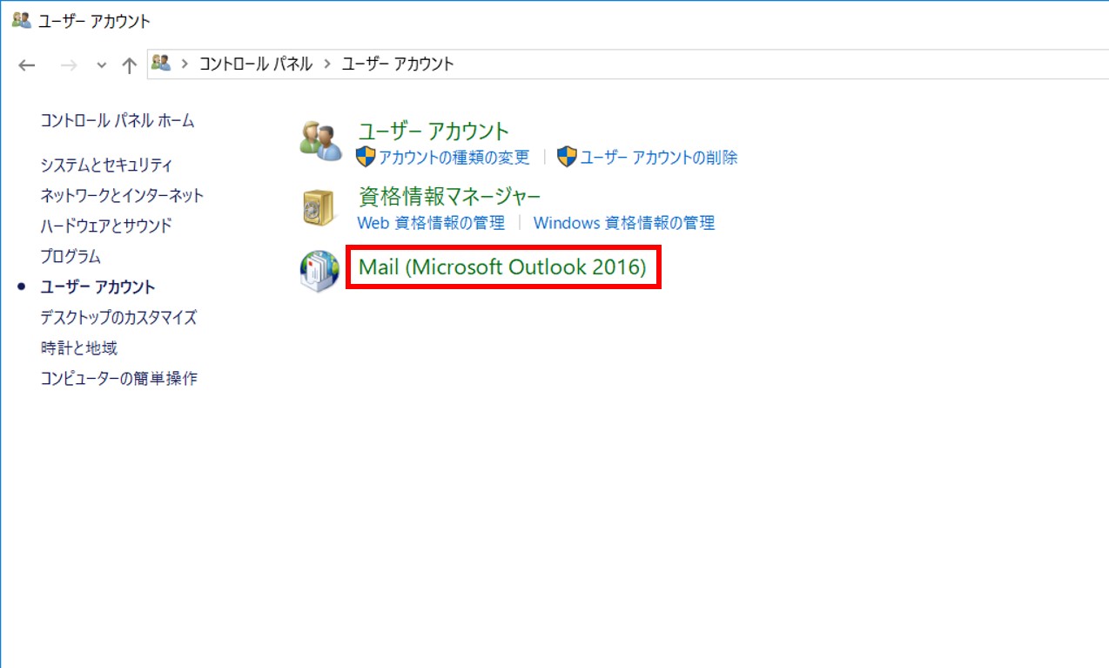Click the User Accounts people icon
Image resolution: width=1109 pixels, height=668 pixels.
coord(319,140)
